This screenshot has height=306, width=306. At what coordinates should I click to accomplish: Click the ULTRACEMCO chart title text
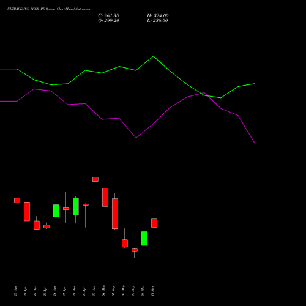(48, 9)
